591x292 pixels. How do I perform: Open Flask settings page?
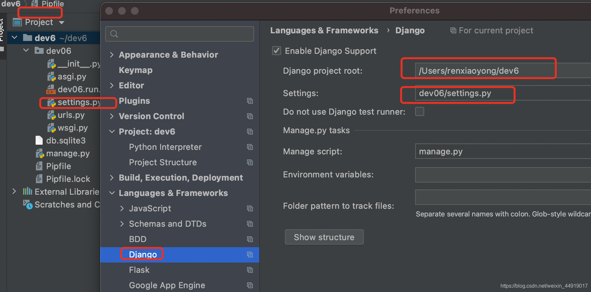[x=139, y=270]
